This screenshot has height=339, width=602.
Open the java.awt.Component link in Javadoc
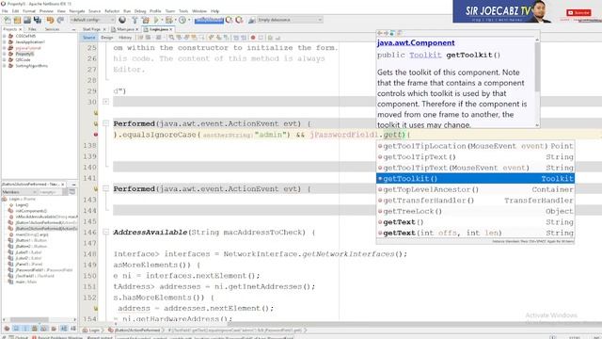416,43
